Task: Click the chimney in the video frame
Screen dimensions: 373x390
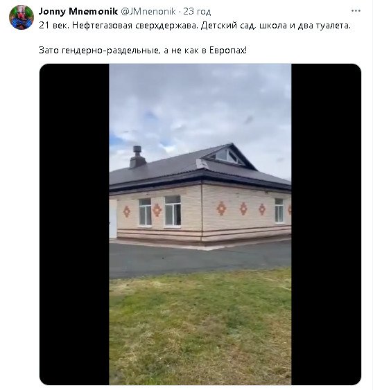Action: tap(137, 157)
